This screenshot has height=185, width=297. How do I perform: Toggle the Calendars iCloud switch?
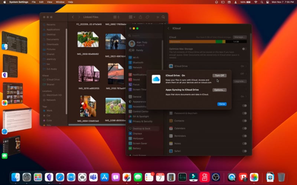[x=244, y=128]
